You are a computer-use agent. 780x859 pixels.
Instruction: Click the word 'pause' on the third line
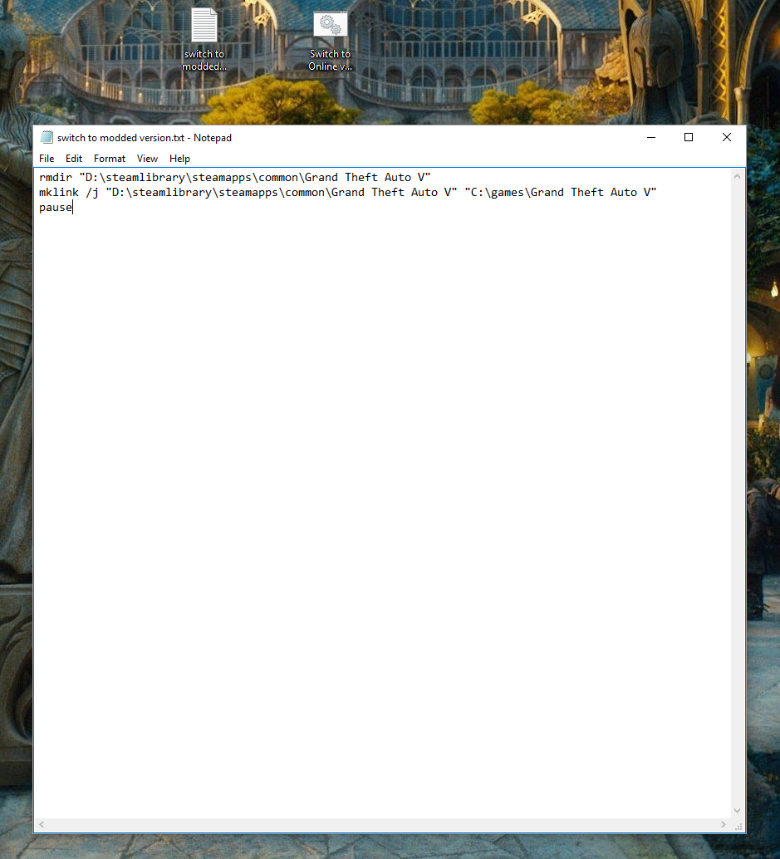(x=56, y=208)
